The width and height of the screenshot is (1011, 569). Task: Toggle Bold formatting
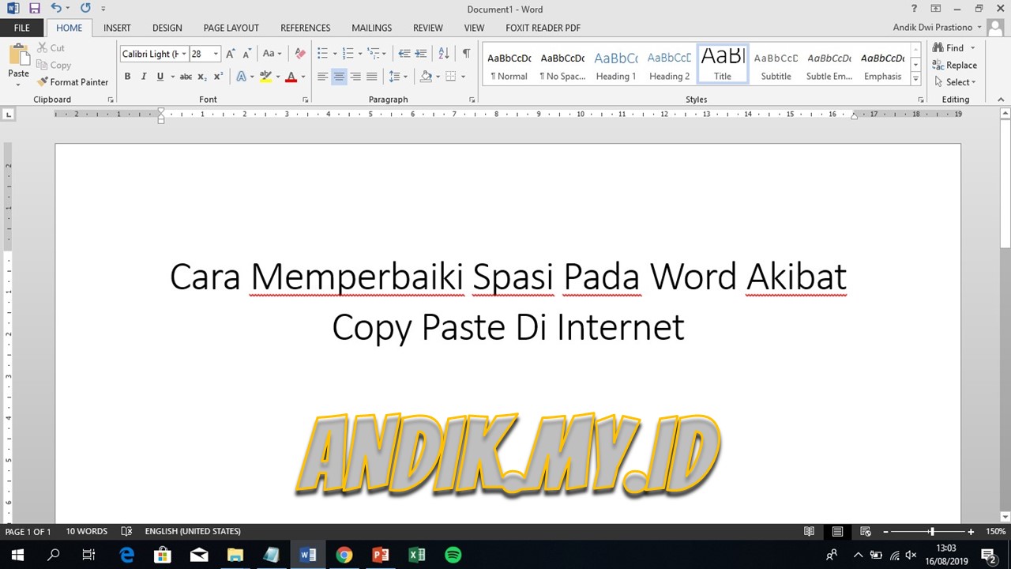coord(127,77)
